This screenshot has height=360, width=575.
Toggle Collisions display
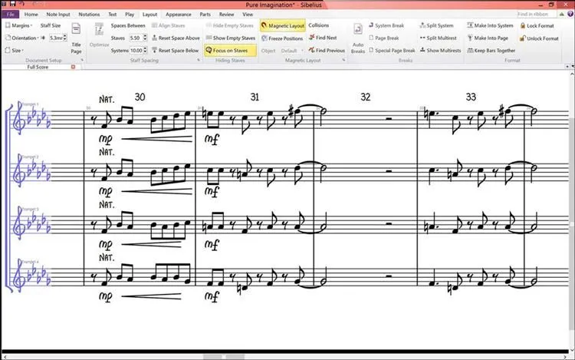point(319,25)
